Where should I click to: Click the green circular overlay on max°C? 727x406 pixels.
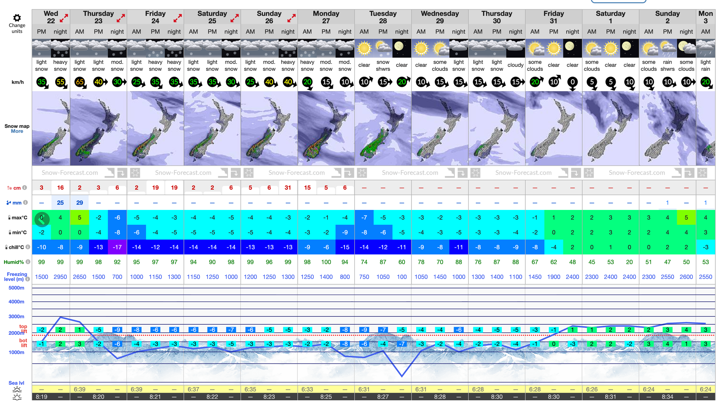pyautogui.click(x=42, y=219)
